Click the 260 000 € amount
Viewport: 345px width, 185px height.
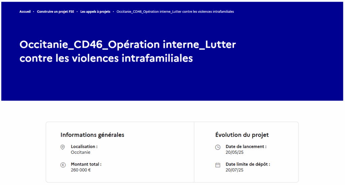tap(81, 170)
